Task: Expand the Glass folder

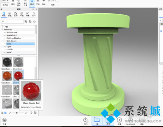Action: coord(5,44)
